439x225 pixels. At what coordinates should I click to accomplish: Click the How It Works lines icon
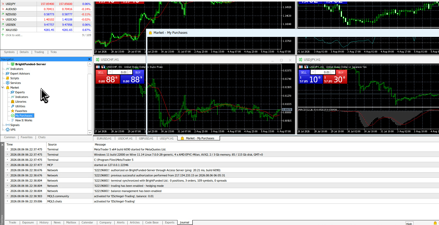point(12,120)
